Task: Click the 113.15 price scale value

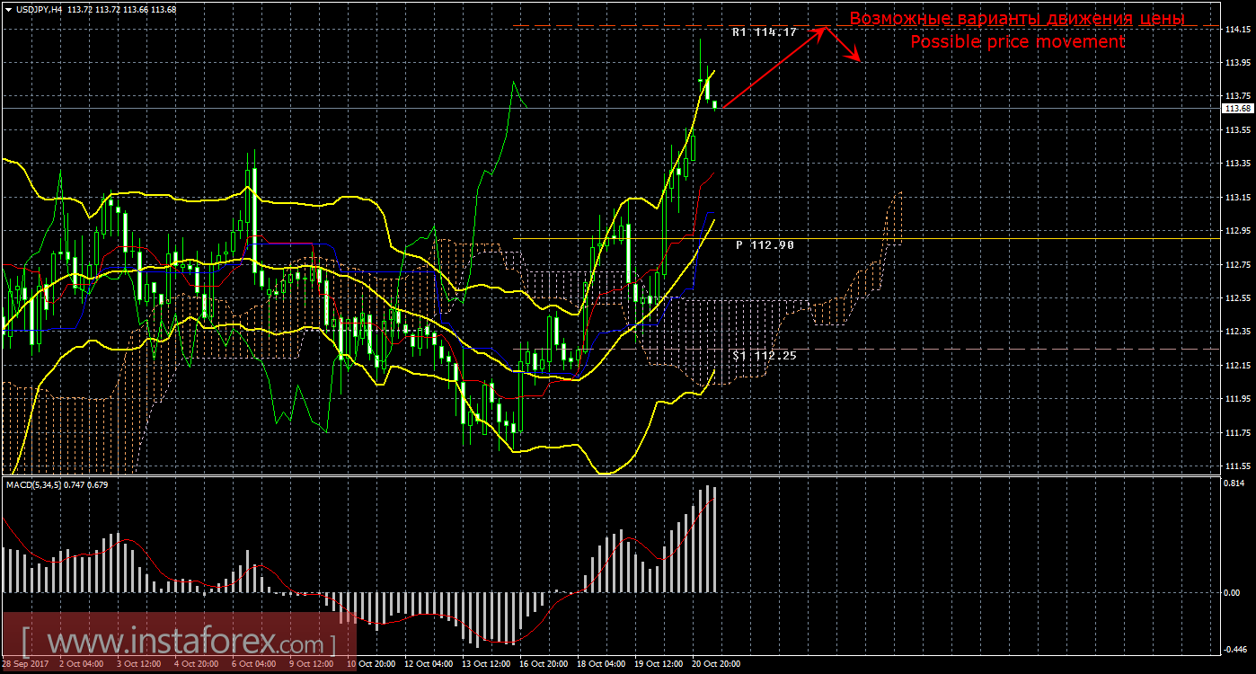Action: coord(1238,198)
